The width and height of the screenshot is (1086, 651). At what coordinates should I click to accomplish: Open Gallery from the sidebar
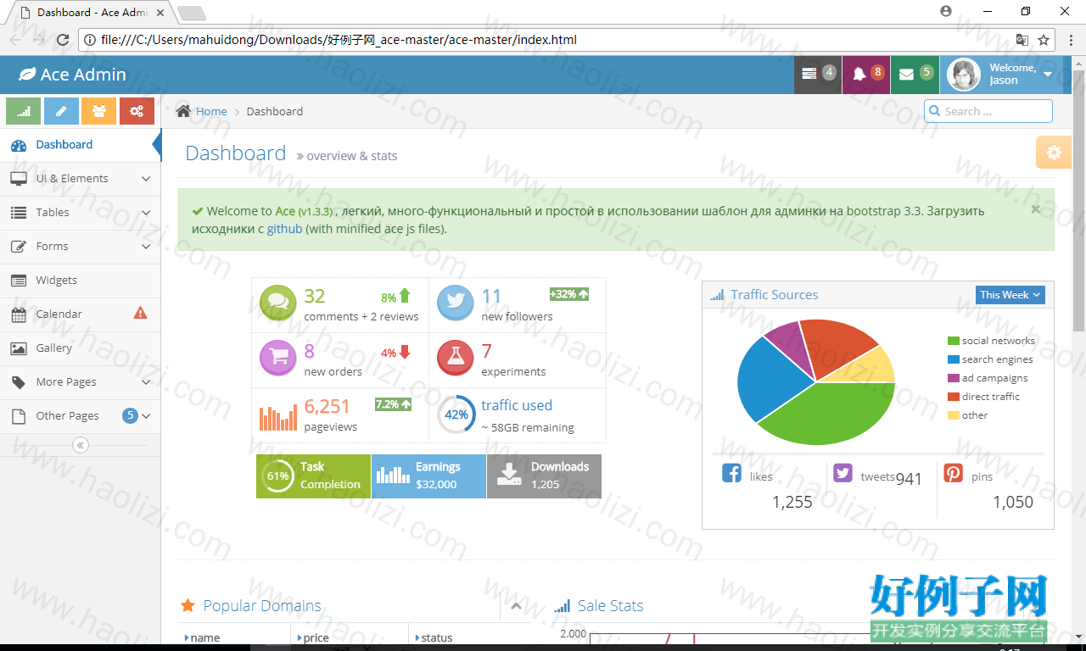80,348
